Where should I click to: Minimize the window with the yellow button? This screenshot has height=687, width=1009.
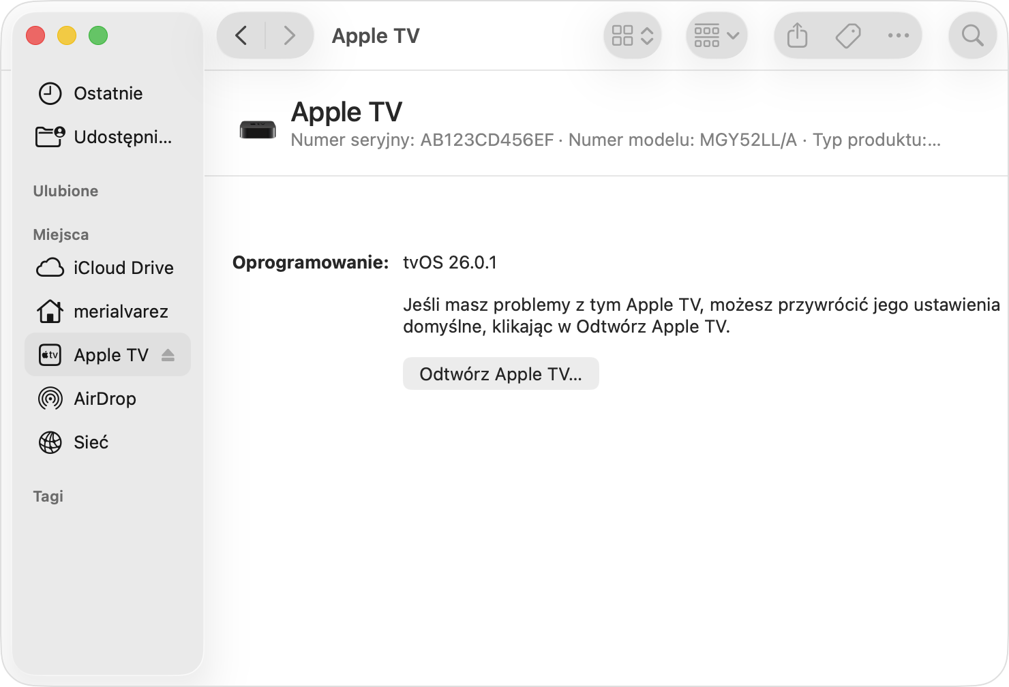click(x=67, y=35)
